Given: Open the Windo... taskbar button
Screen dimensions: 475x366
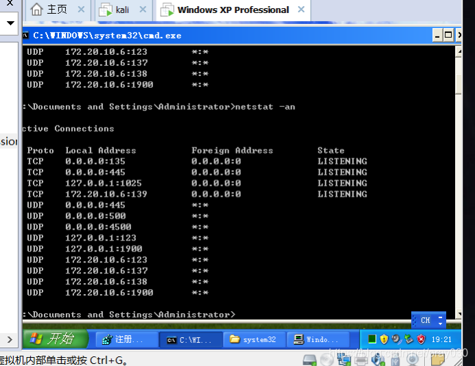Looking at the screenshot, I should pos(318,340).
